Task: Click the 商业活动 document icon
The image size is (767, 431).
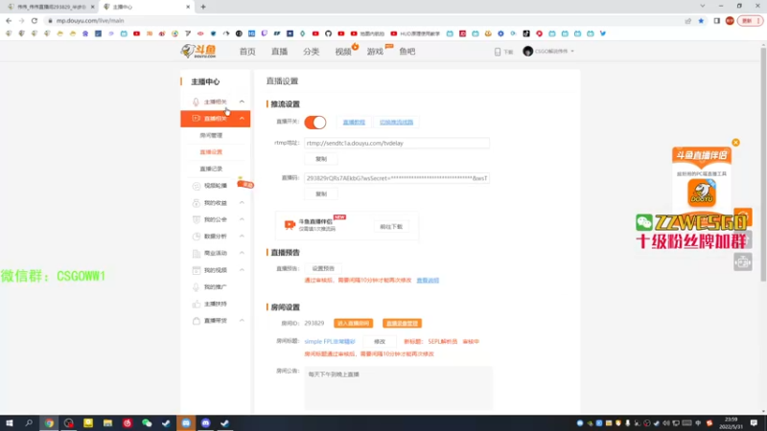Action: [196, 253]
